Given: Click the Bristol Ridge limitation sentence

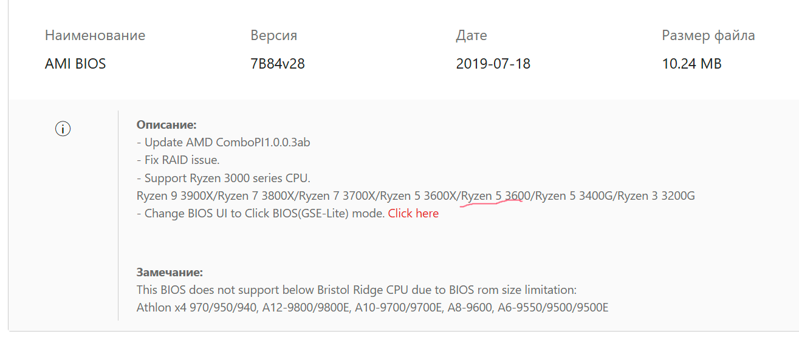Looking at the screenshot, I should point(357,290).
